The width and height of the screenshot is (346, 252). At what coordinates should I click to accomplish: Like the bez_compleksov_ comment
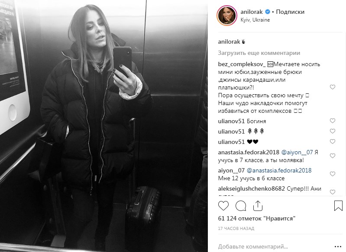pyautogui.click(x=333, y=87)
